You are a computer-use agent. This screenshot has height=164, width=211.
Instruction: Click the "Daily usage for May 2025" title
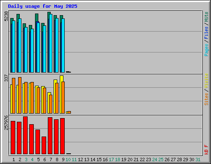point(42,6)
